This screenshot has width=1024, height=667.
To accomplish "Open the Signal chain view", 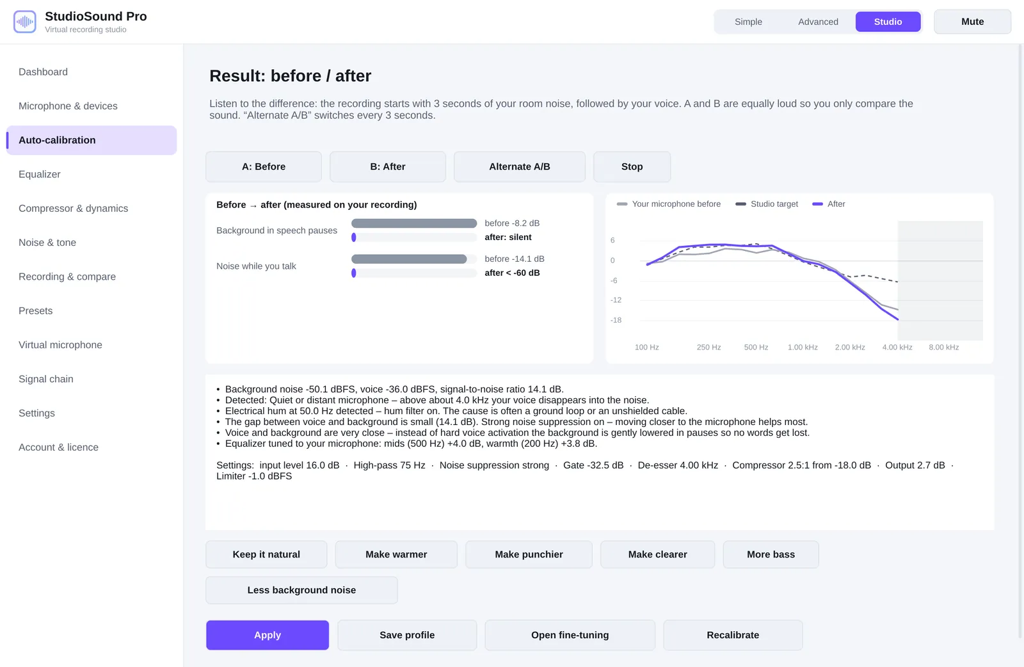I will [92, 379].
